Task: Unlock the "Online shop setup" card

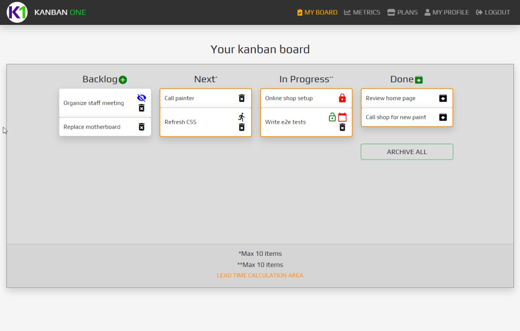Action: [x=342, y=98]
